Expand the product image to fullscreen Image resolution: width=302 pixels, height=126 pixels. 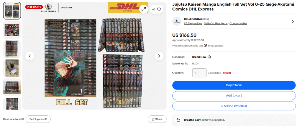click(144, 9)
